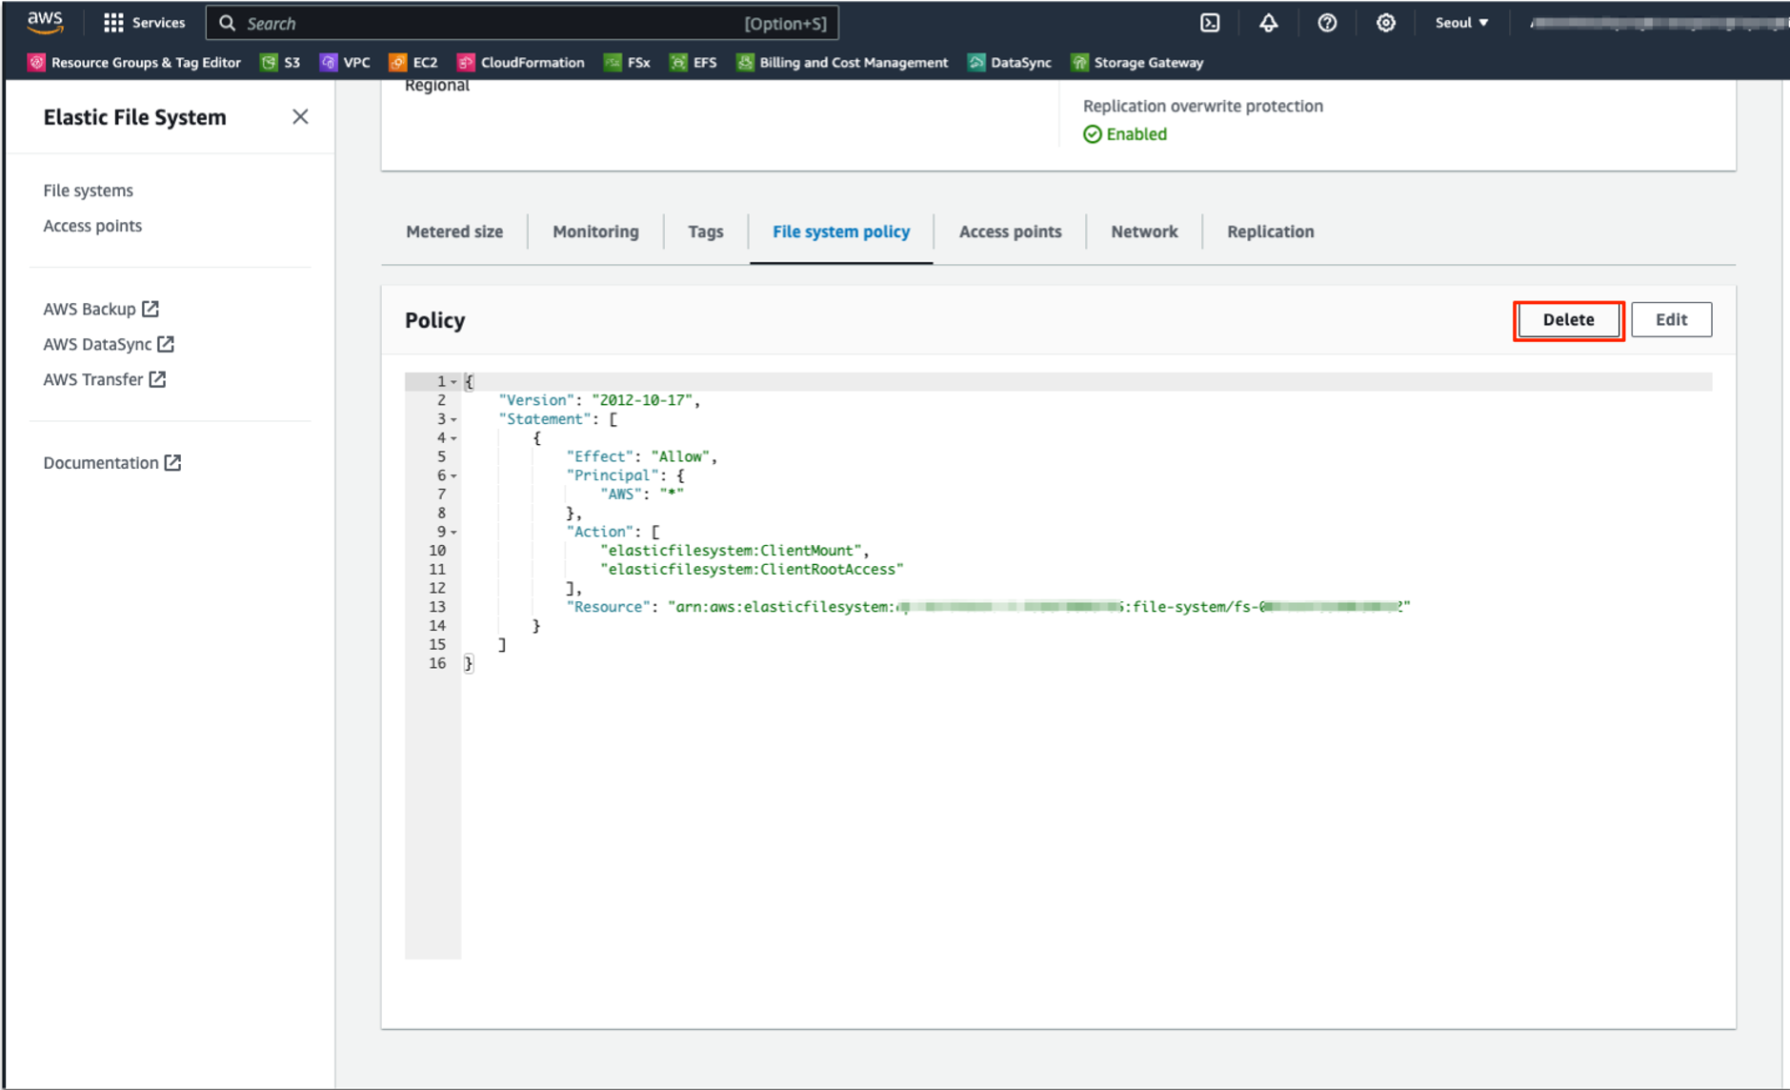Collapse the Statement array fold arrow on line 3
Screen dimensions: 1790x1090
point(454,419)
